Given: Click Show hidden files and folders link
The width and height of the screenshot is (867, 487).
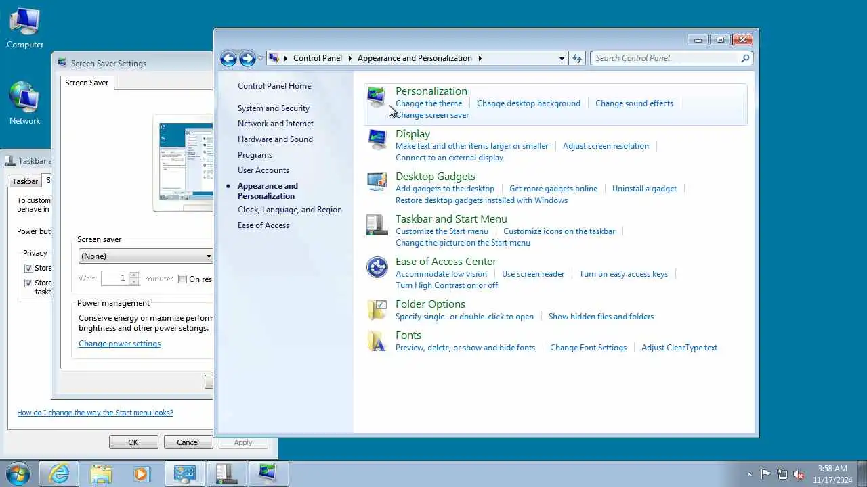Looking at the screenshot, I should 601,317.
